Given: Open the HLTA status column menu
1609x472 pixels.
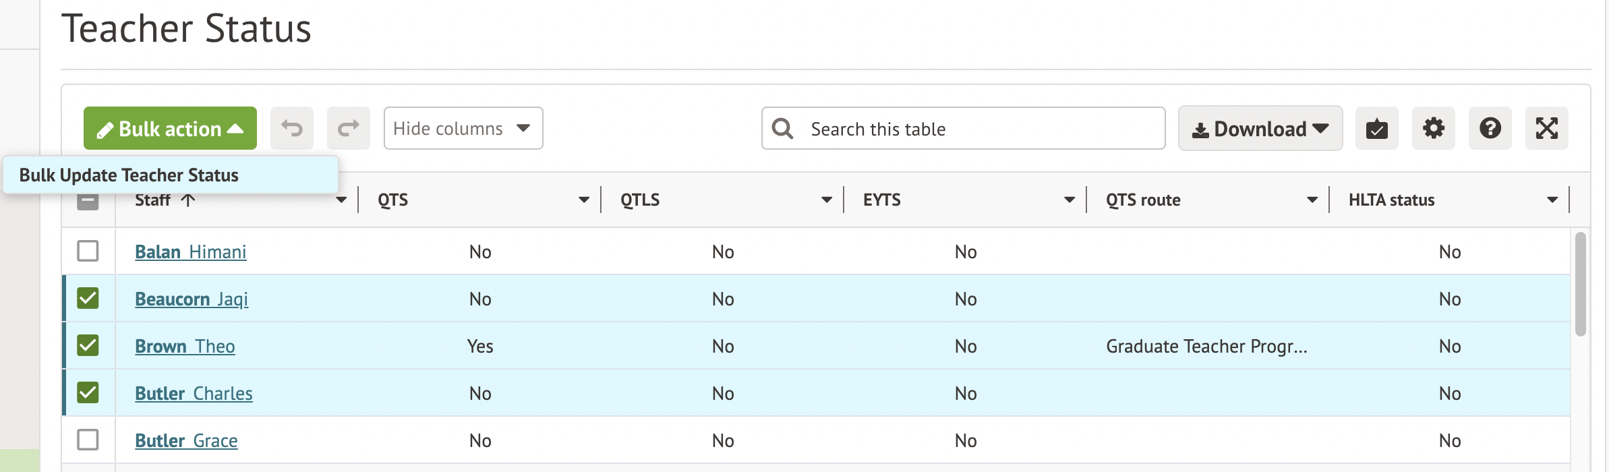Looking at the screenshot, I should pos(1552,200).
